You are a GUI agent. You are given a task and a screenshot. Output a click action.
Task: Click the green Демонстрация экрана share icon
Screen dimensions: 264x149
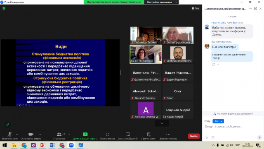tap(85, 134)
